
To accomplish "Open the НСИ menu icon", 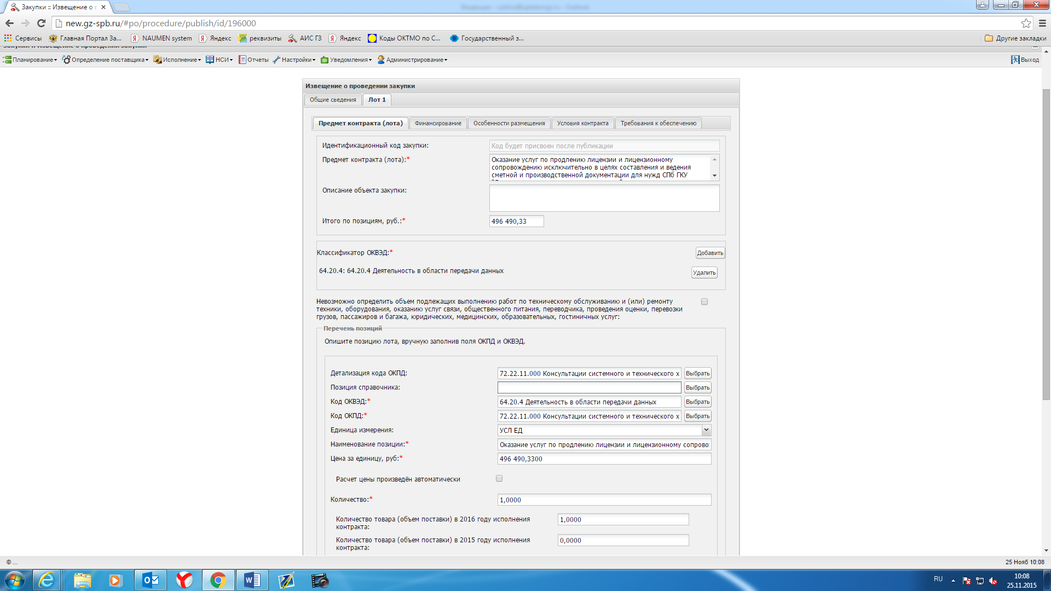I will (x=210, y=60).
